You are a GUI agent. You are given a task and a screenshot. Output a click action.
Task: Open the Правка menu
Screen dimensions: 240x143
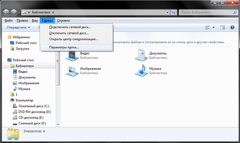22,20
